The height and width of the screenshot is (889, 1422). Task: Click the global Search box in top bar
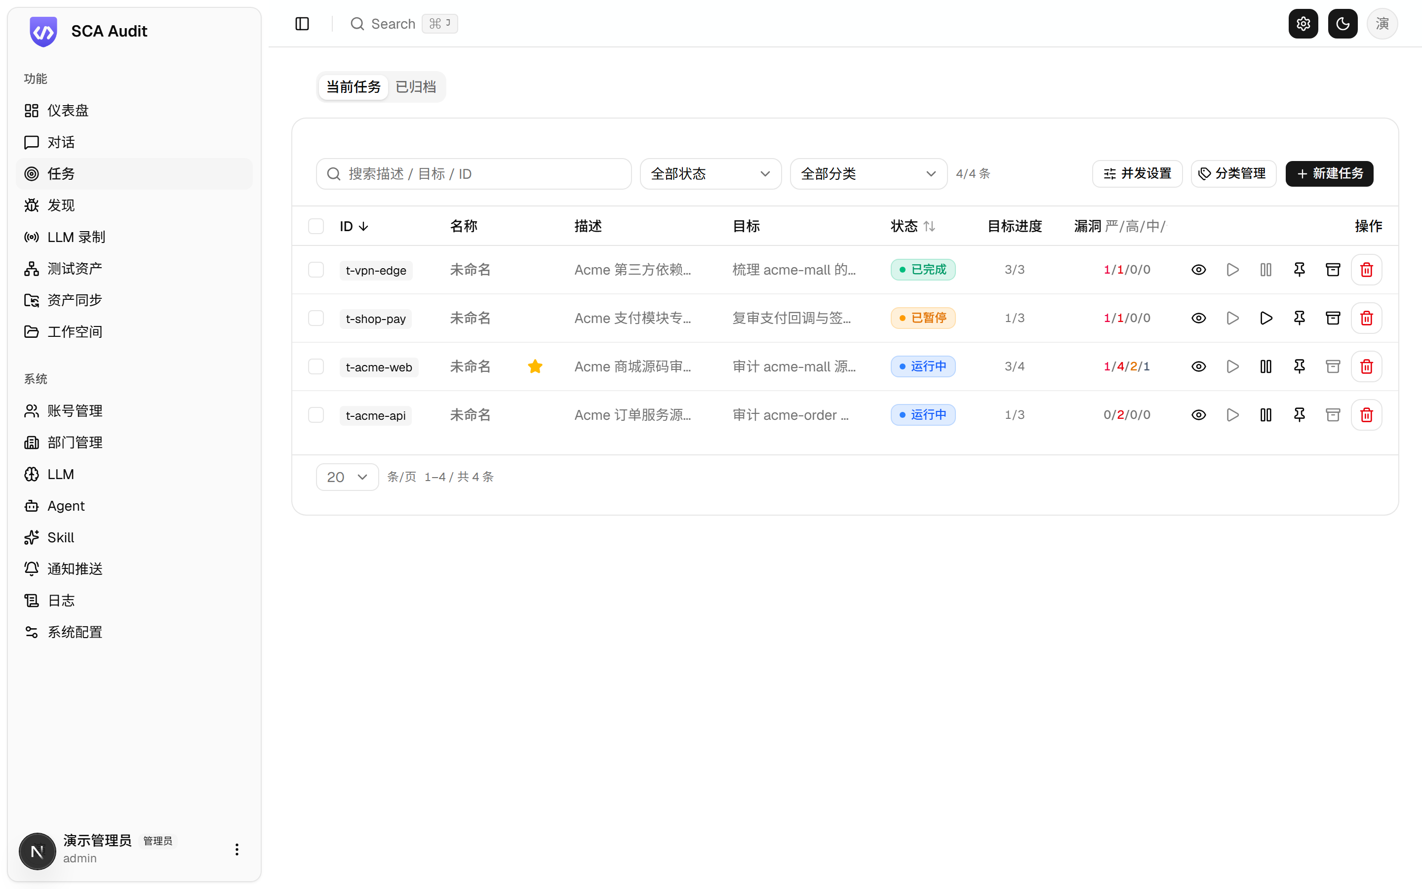pos(404,24)
